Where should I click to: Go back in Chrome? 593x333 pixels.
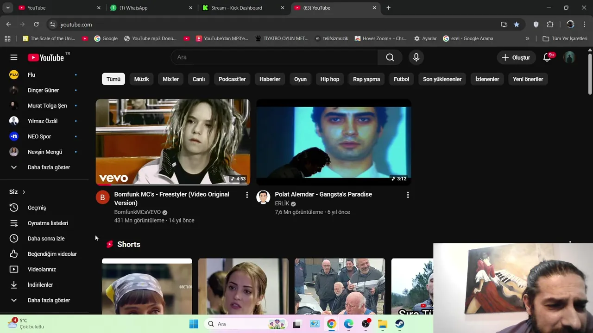tap(8, 25)
